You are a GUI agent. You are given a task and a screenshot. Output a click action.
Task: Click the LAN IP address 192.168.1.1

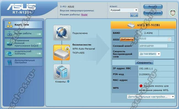point(146,69)
